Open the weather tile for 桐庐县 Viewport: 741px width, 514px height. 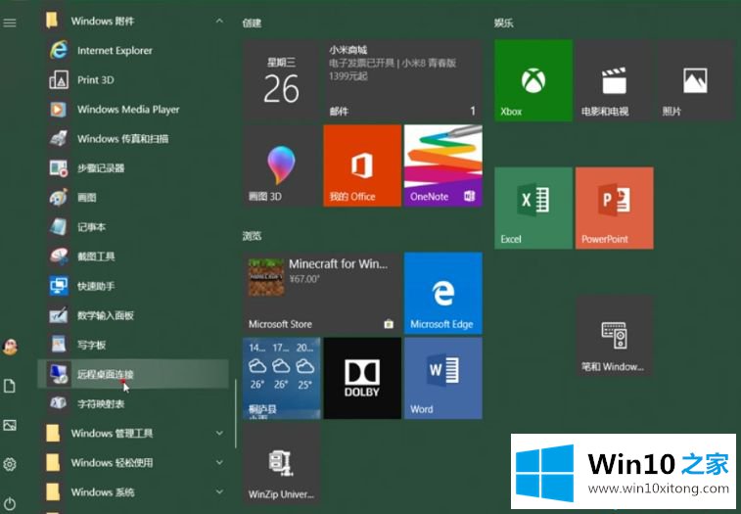282,378
